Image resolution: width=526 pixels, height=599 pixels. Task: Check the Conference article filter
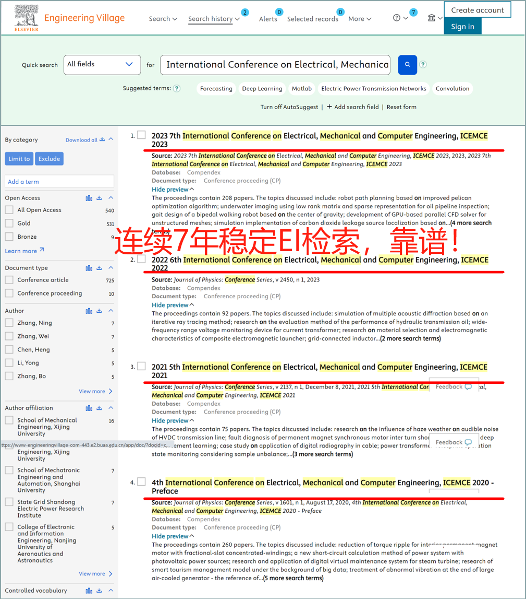(9, 279)
